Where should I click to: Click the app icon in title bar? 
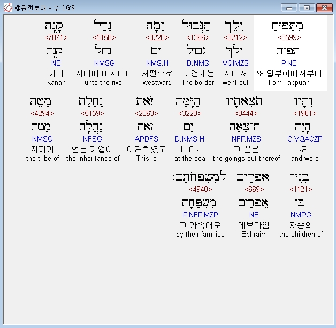pos(8,8)
